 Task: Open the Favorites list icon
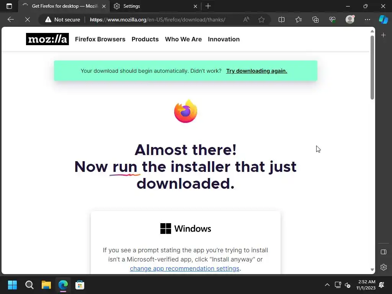pos(299,20)
